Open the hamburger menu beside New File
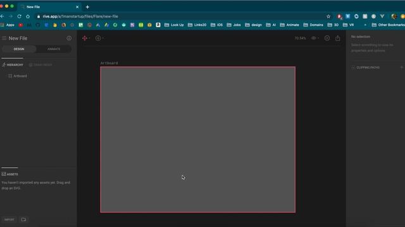This screenshot has width=405, height=227. click(4, 38)
